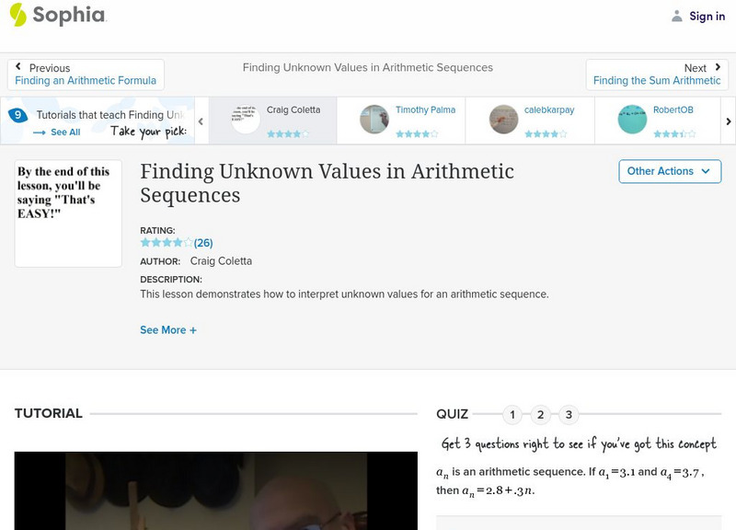Viewport: 736px width, 530px height.
Task: Click the QUIZ section heading
Action: tap(452, 414)
